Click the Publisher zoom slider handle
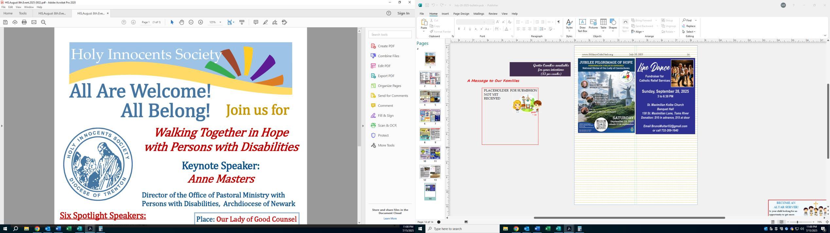The height and width of the screenshot is (233, 830). pos(798,222)
